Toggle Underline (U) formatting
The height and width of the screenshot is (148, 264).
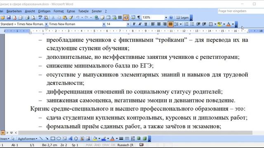pyautogui.click(x=146, y=24)
